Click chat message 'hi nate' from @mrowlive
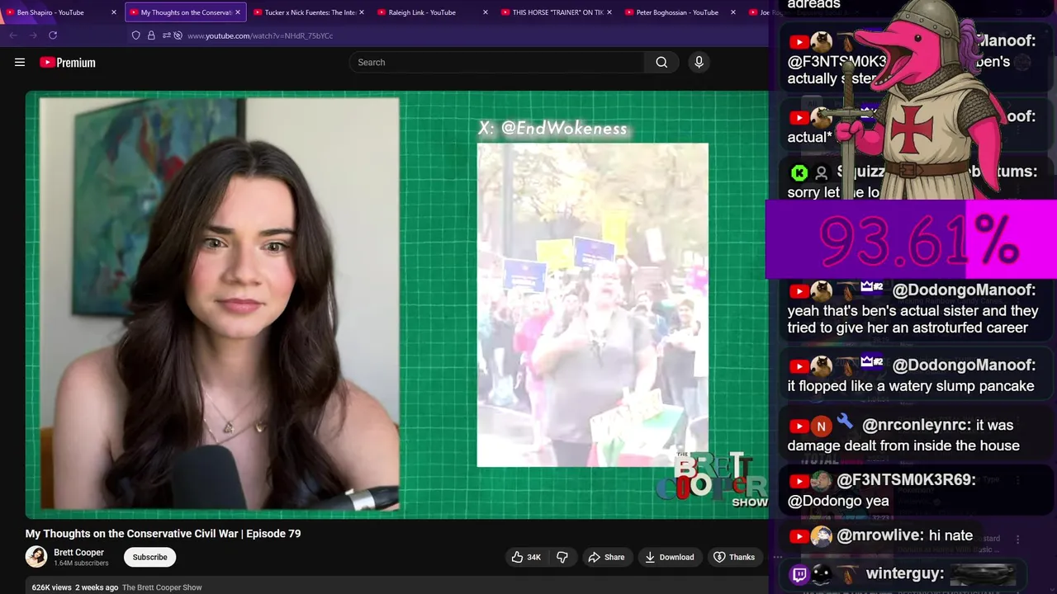Screen dimensions: 1057x594 [950, 536]
